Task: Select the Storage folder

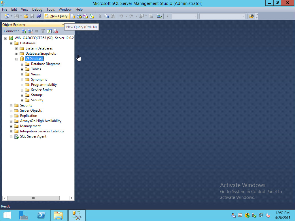Action: click(37, 95)
